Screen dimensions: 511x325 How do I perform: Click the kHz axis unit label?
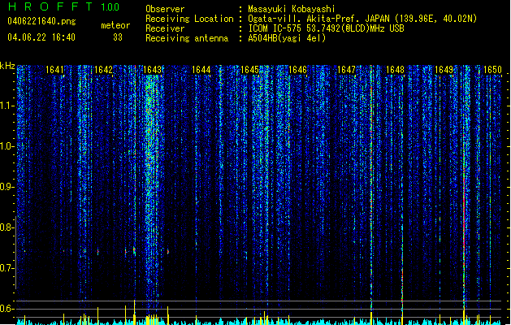tap(7, 66)
